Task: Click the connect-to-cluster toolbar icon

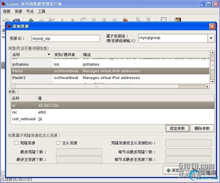Action: tap(6, 20)
